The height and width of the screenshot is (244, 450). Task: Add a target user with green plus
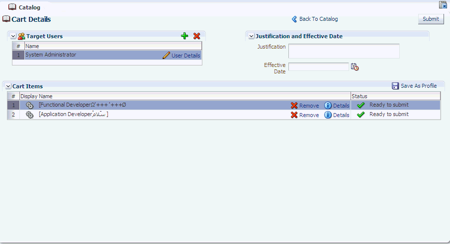(184, 36)
